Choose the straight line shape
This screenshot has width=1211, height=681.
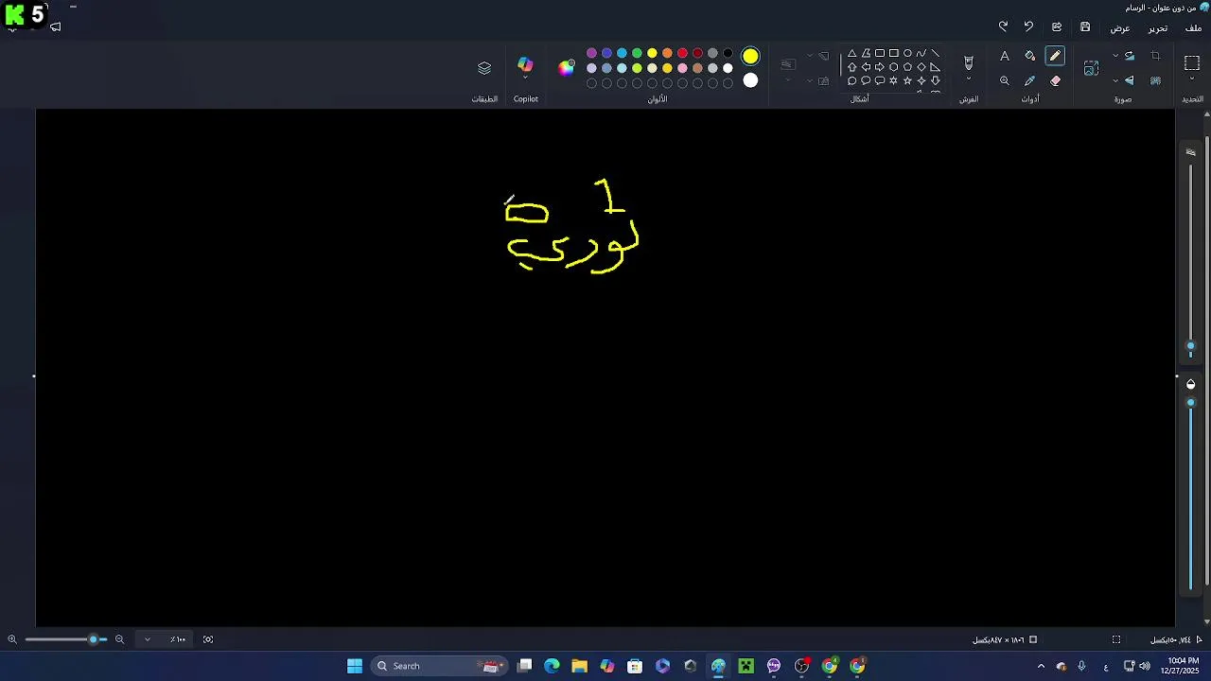[935, 54]
